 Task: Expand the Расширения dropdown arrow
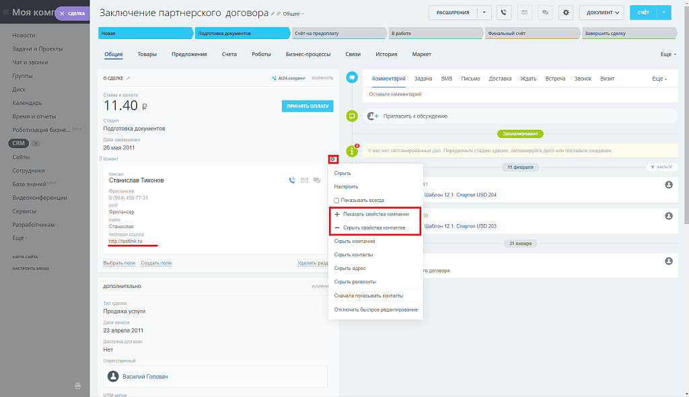(x=483, y=12)
